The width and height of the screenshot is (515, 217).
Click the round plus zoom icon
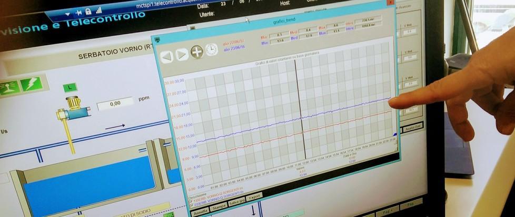[x=197, y=52]
